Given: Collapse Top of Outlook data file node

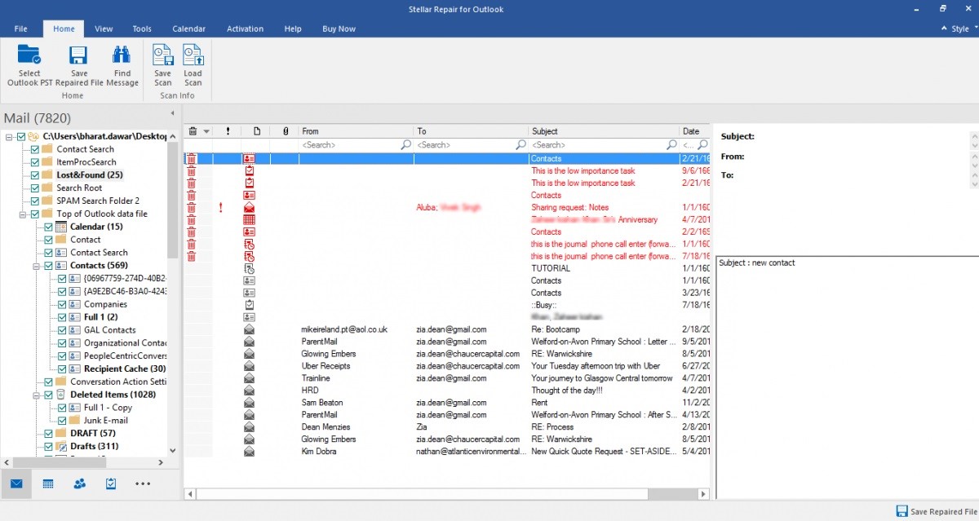Looking at the screenshot, I should (23, 214).
